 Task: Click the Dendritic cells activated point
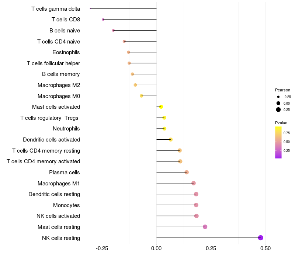[x=171, y=140]
